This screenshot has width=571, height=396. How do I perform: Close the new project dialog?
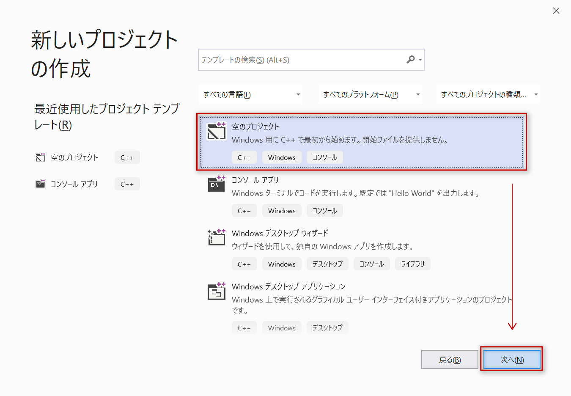(556, 11)
